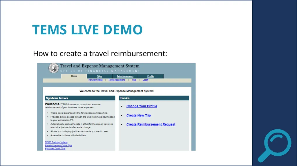Viewport: 297px width, 166px height.
Task: Click 'Provides simple access through the web' bullet
Action: [x=82, y=118]
